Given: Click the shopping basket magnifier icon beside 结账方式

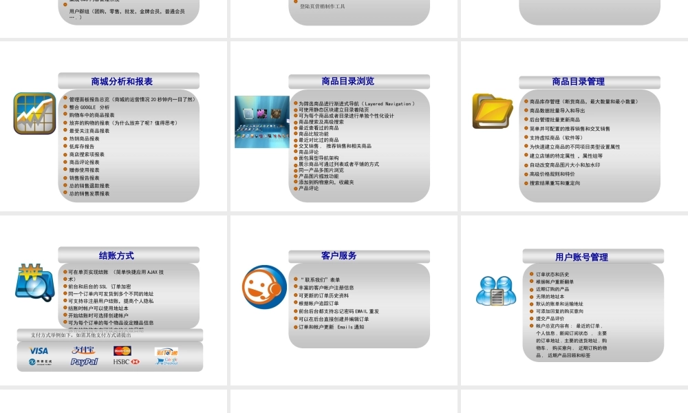Looking at the screenshot, I should click(34, 282).
